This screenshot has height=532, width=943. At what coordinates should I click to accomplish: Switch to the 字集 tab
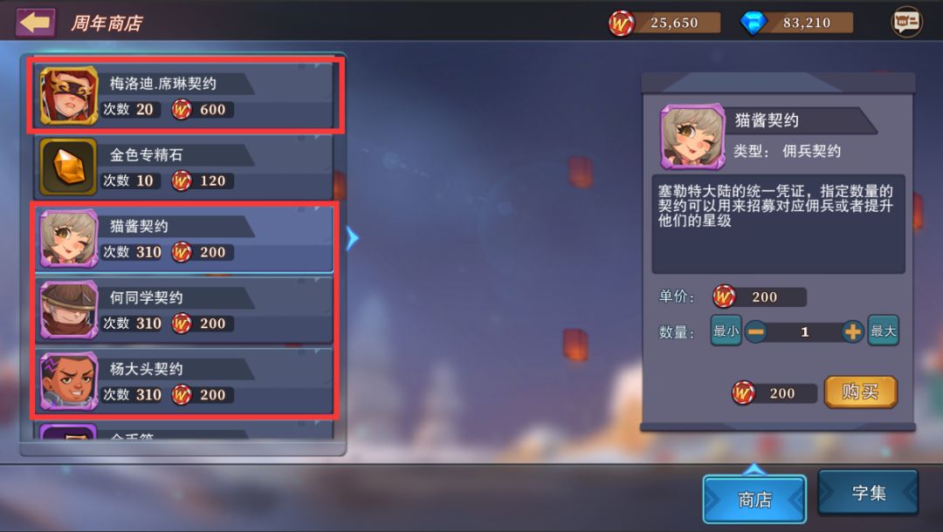869,493
